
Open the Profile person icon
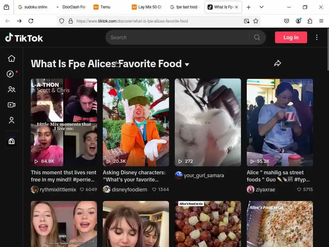pyautogui.click(x=12, y=120)
